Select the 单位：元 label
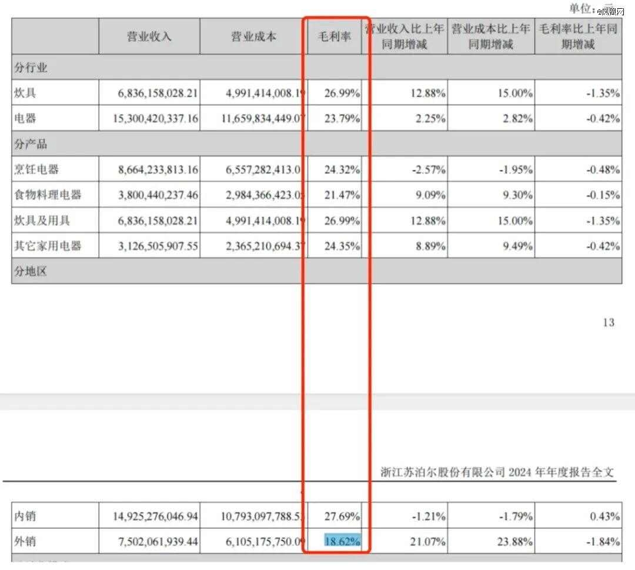This screenshot has width=635, height=570. [x=588, y=8]
